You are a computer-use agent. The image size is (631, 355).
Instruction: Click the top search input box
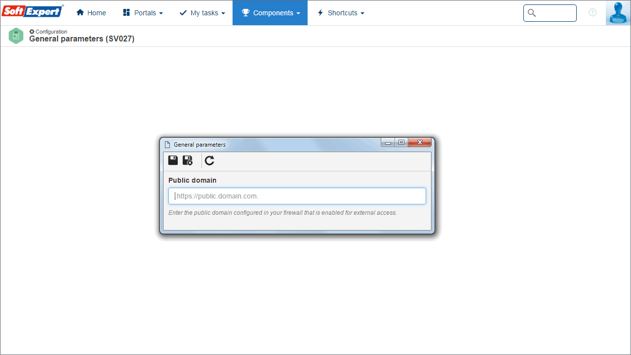click(x=550, y=13)
